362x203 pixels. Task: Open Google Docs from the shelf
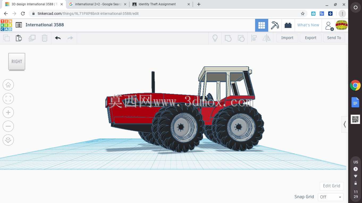pyautogui.click(x=355, y=102)
